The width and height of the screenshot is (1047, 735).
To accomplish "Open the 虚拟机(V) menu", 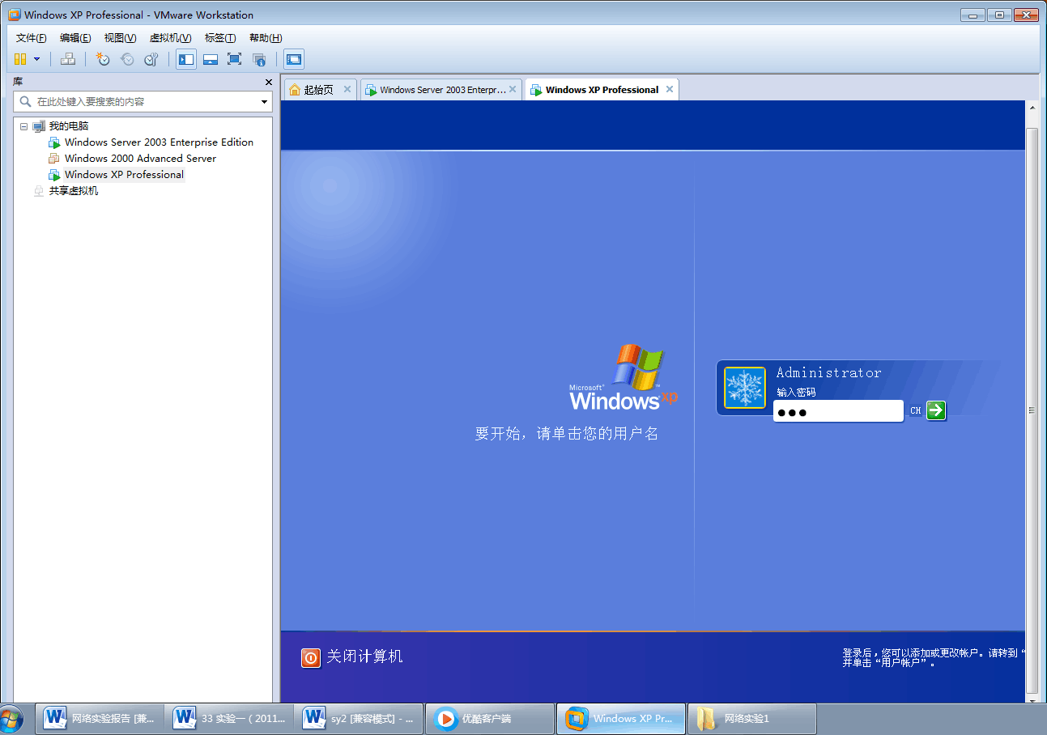I will pyautogui.click(x=170, y=38).
